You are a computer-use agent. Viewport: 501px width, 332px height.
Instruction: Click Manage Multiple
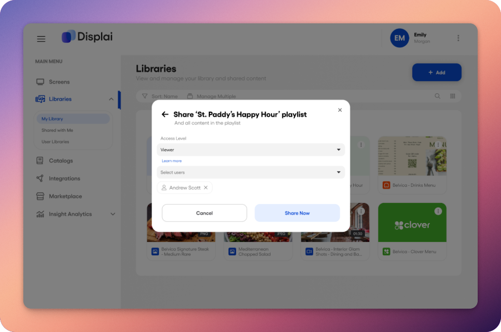(x=216, y=96)
